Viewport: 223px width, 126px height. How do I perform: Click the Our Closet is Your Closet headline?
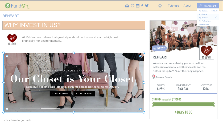tap(73, 79)
